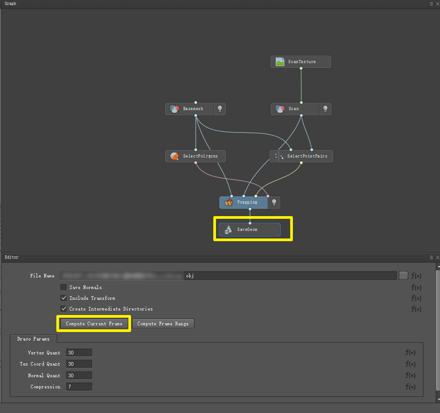Select the Wrapping node label
The image size is (440, 413).
[x=247, y=202]
